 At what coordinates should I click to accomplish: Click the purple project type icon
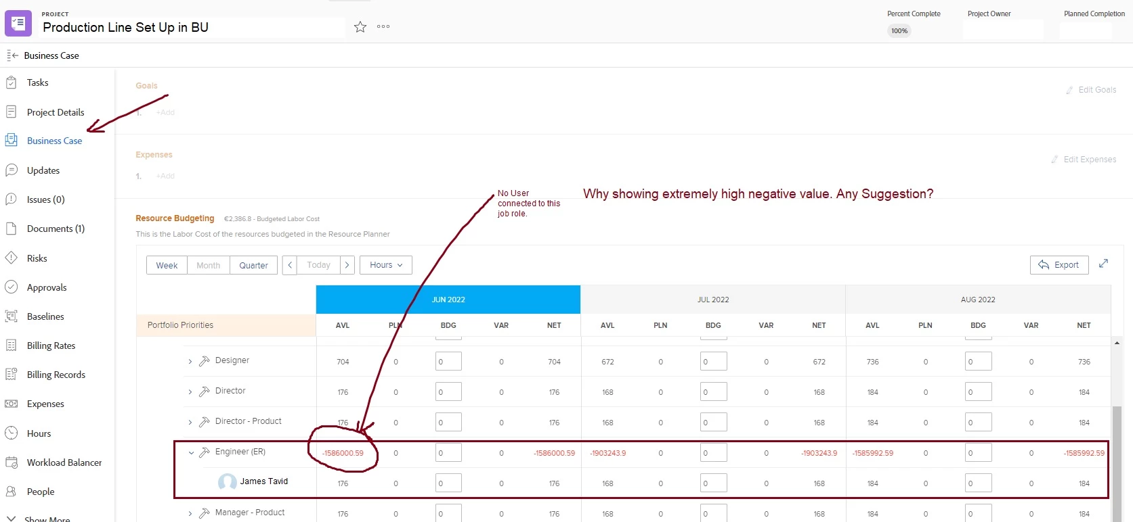point(18,24)
